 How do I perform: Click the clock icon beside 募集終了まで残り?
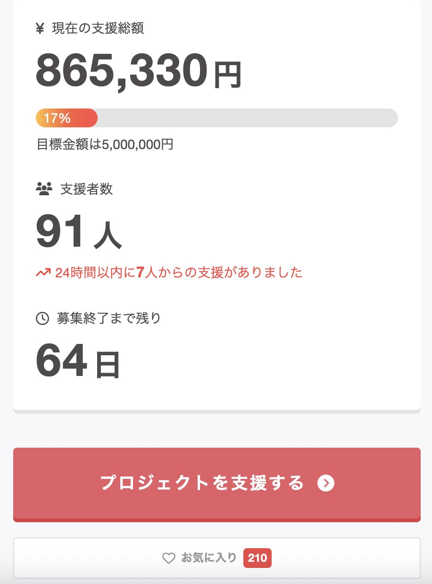tap(42, 319)
